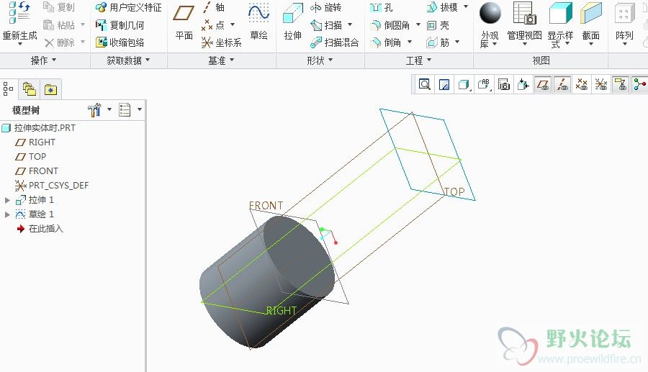Select RIGHT plane in model tree
648x372 pixels.
click(x=35, y=142)
